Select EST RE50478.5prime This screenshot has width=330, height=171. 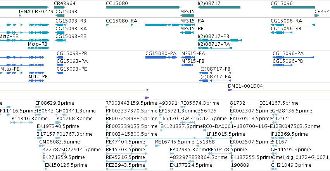(227, 150)
